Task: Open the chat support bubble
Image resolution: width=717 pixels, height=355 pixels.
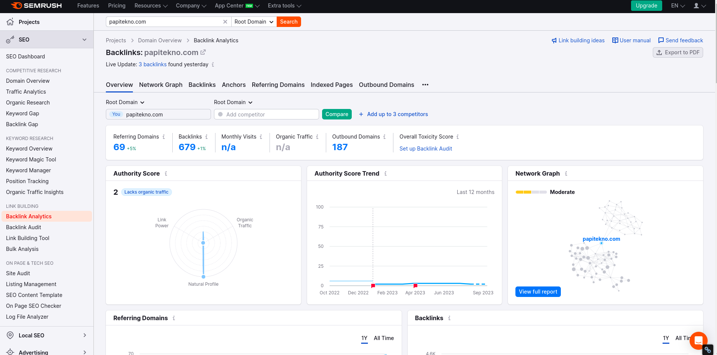Action: (x=699, y=341)
